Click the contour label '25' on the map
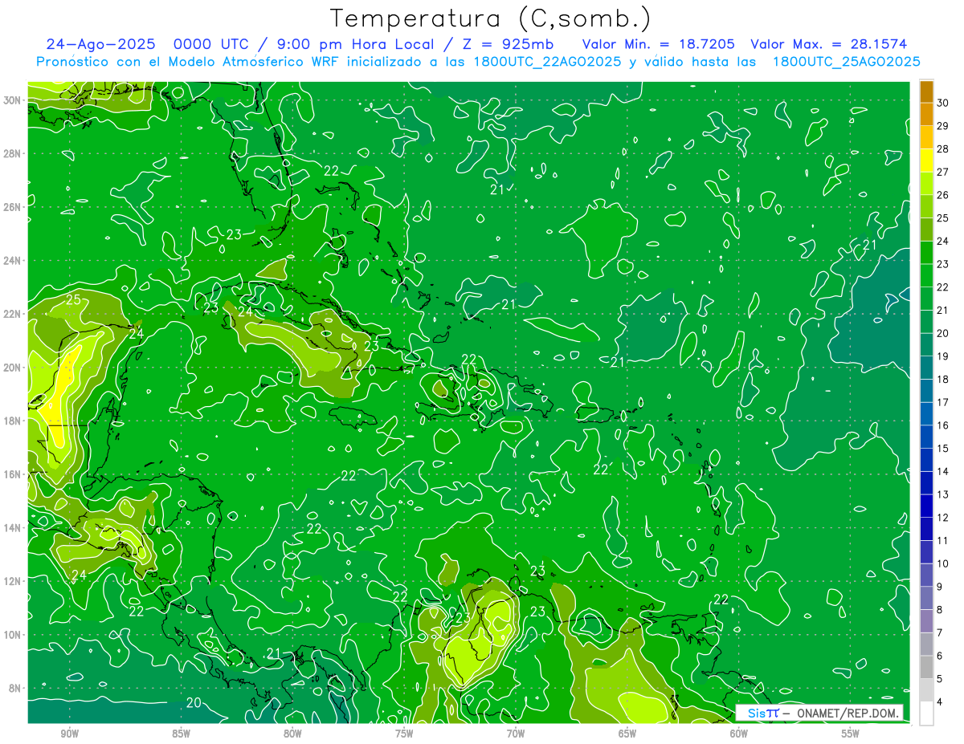This screenshot has height=744, width=964. (73, 300)
